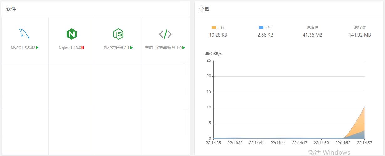Open the PM2 manager Node.js icon
Image resolution: width=385 pixels, height=156 pixels.
118,34
